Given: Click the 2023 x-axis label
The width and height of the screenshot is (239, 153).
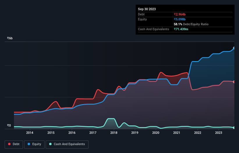Looking at the screenshot, I should 219,133.
